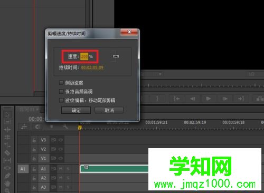Toggle timeline nest sequences icon
Viewport: 264px width, 193px height.
click(x=24, y=127)
